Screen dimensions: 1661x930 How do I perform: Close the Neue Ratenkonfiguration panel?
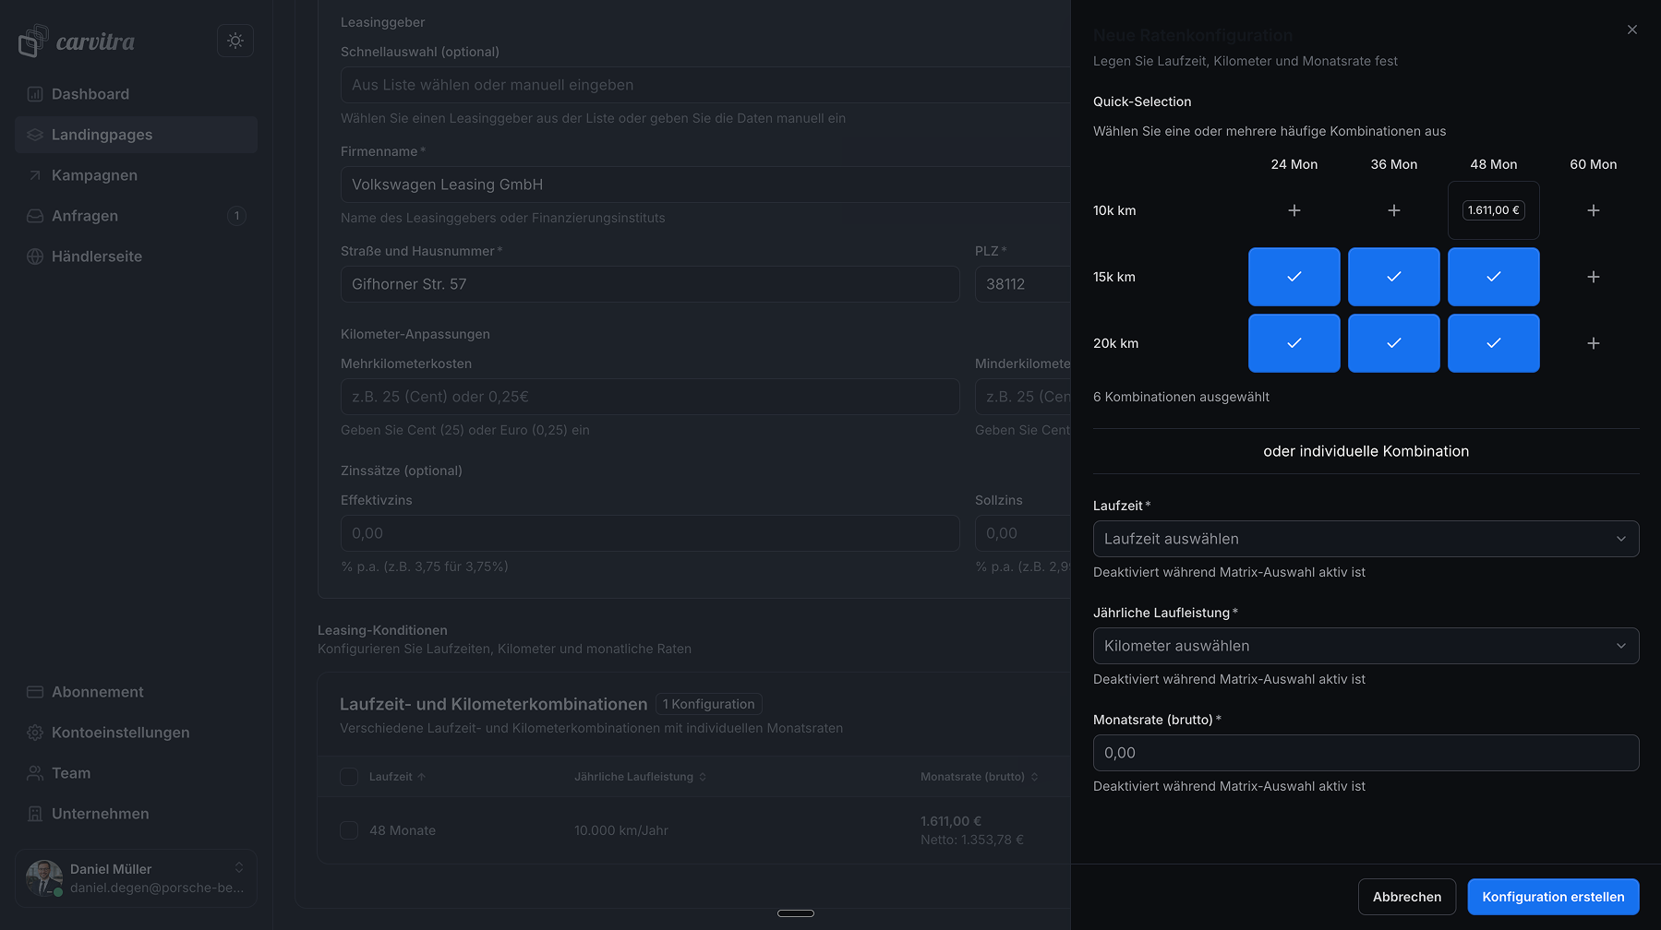click(x=1631, y=30)
